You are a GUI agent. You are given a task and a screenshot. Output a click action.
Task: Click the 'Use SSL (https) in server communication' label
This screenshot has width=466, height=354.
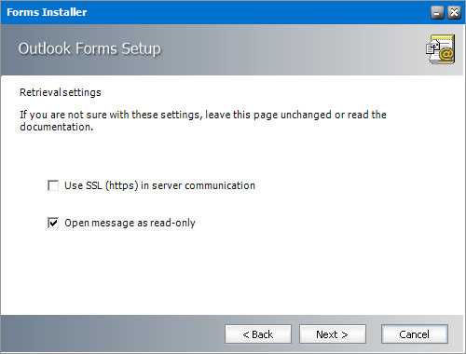click(159, 185)
